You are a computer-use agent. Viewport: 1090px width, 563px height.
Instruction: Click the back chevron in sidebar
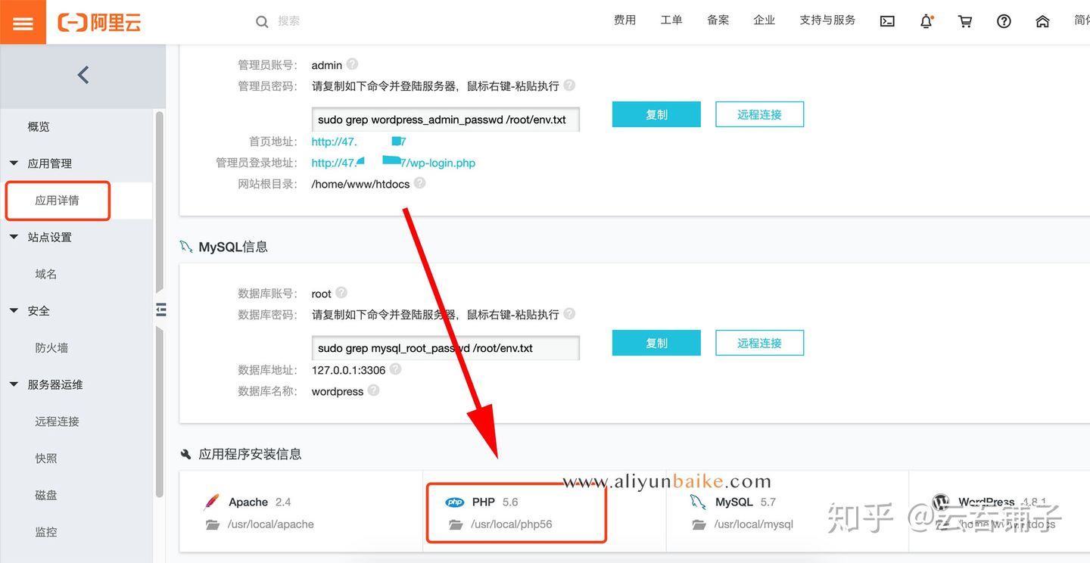point(83,75)
